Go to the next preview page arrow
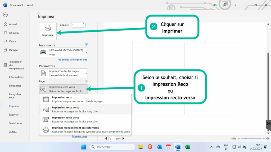Image resolution: width=271 pixels, height=152 pixels. 123,138
